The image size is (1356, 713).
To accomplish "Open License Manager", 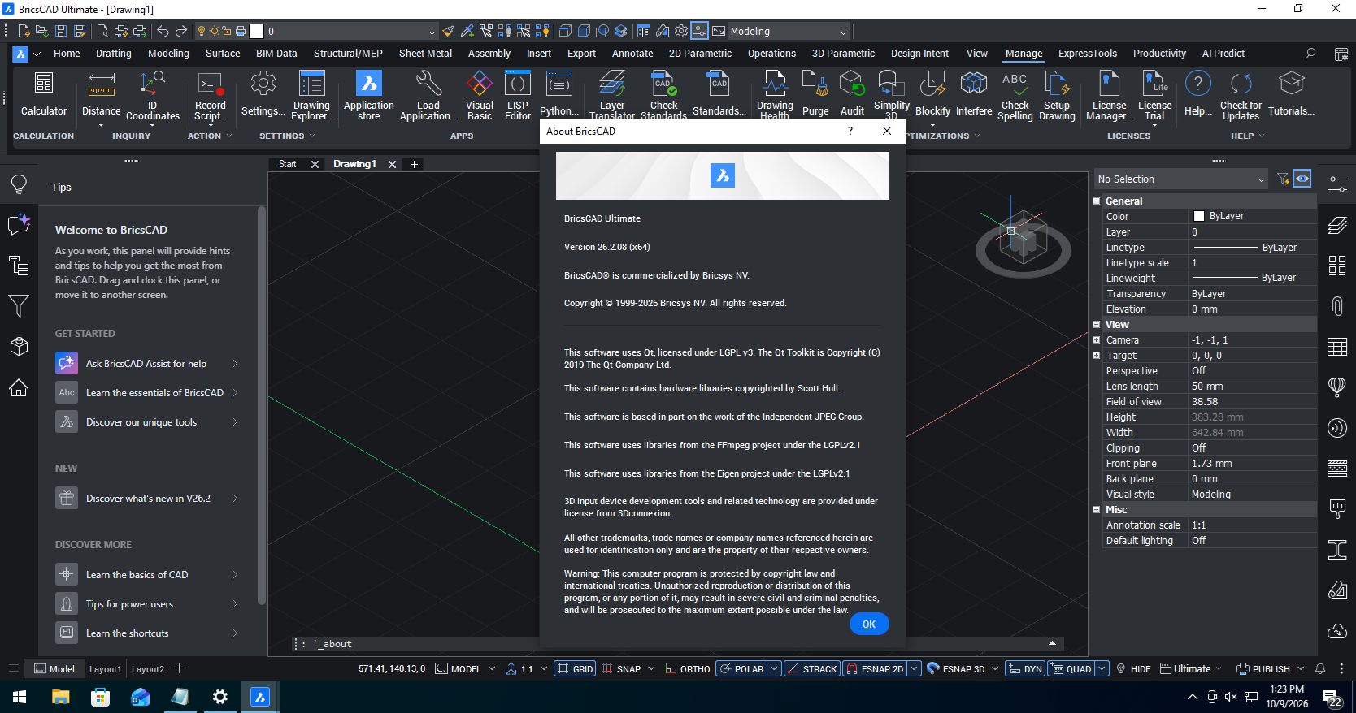I will (1109, 95).
